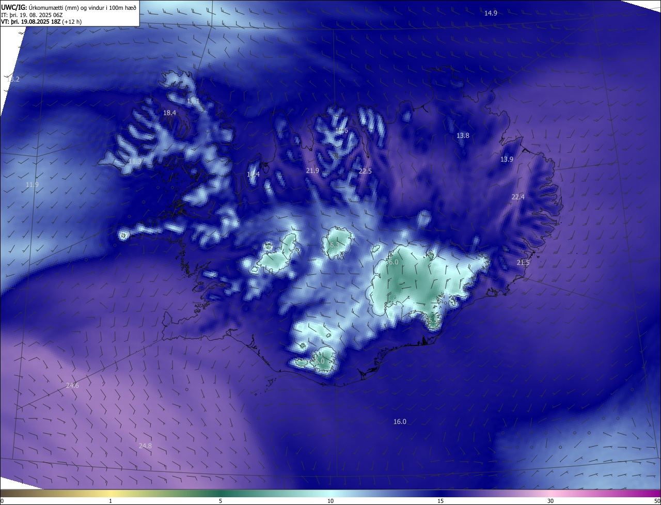Click the 10.6 value on the northern peninsula
Screen dimensions: 661x505
point(341,131)
